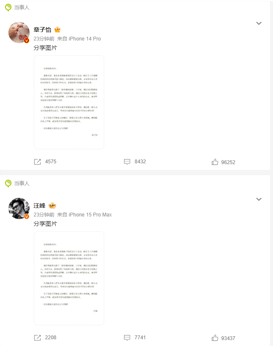Click the iPhone 15 Pro Max source link
This screenshot has height=346, width=273.
click(x=90, y=215)
